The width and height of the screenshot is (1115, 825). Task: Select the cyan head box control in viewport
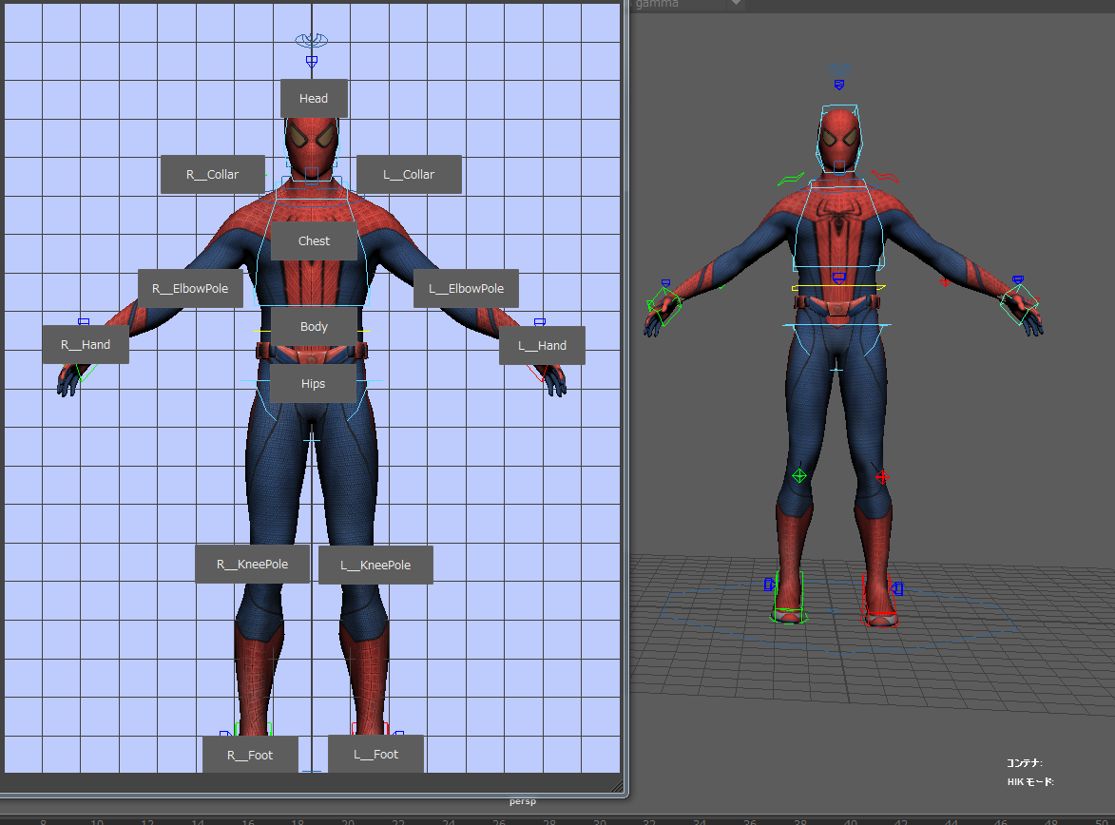pyautogui.click(x=839, y=139)
